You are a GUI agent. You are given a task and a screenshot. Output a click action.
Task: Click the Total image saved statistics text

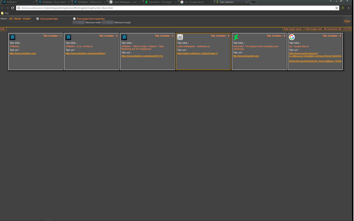point(317,29)
